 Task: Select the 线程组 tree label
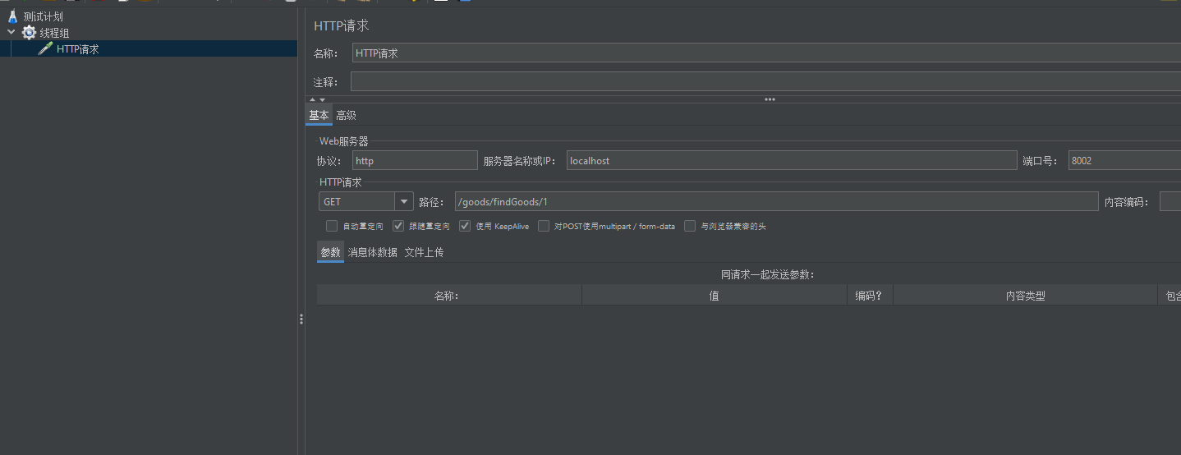tap(54, 33)
